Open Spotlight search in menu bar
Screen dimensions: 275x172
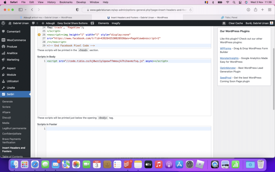pos(234,2)
